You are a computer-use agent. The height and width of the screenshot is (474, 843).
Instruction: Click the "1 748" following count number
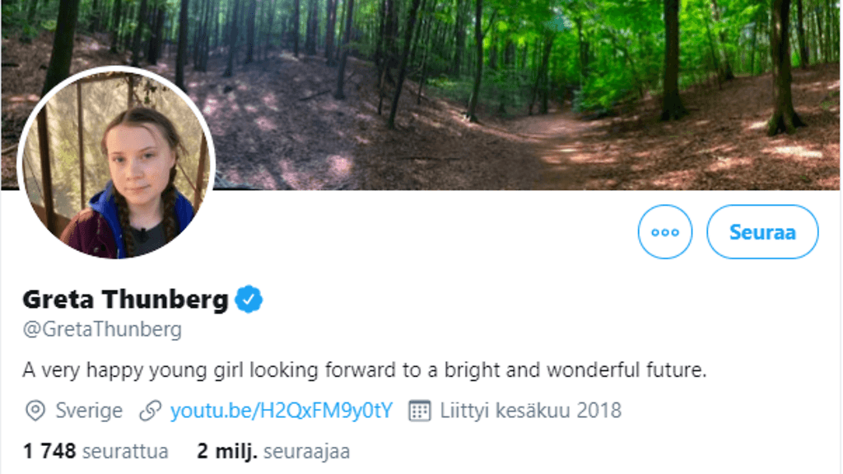(x=49, y=451)
